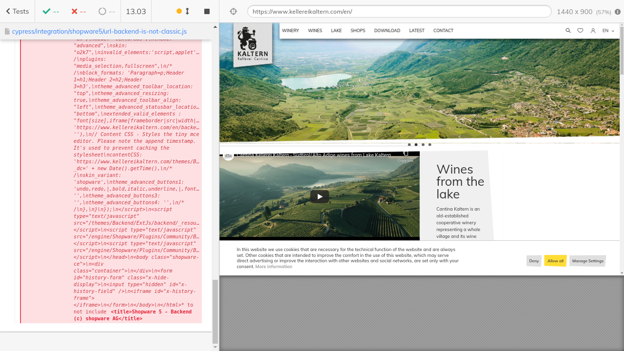Toggle the auto-scrolling arrows icon
The width and height of the screenshot is (624, 351).
tap(187, 11)
